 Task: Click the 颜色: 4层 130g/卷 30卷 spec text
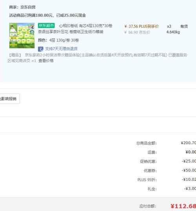(x=58, y=40)
